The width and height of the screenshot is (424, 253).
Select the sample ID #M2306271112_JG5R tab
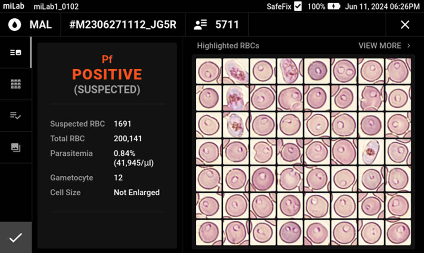point(123,25)
